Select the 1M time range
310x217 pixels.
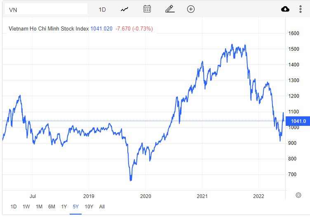39,207
